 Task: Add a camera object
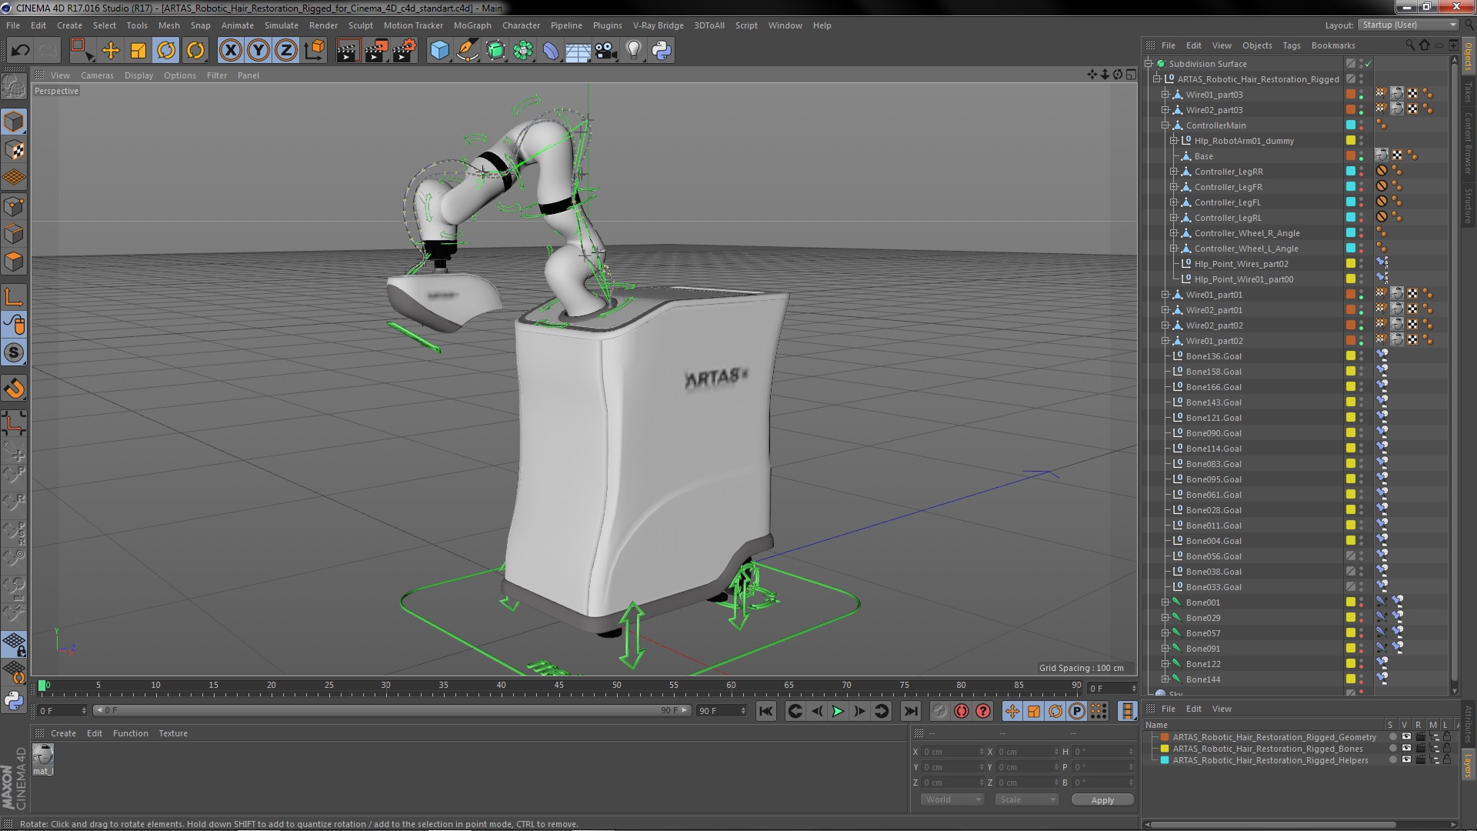tap(606, 51)
